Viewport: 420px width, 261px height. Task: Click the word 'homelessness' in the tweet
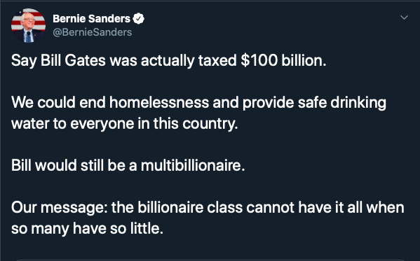click(x=159, y=102)
